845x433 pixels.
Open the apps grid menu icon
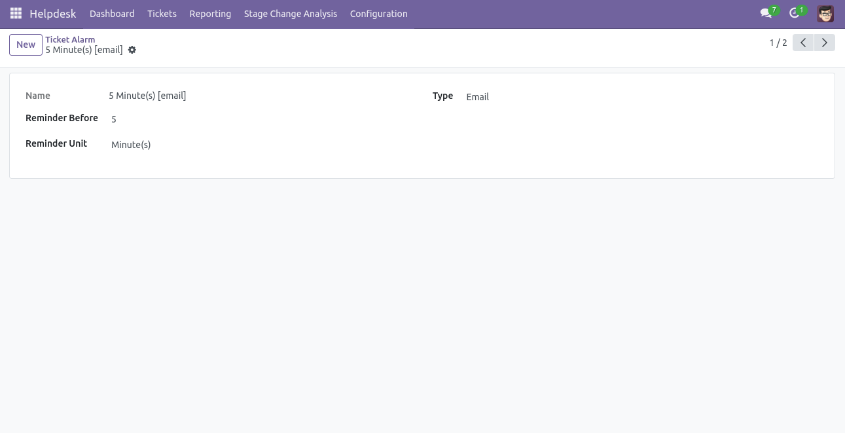pos(16,13)
